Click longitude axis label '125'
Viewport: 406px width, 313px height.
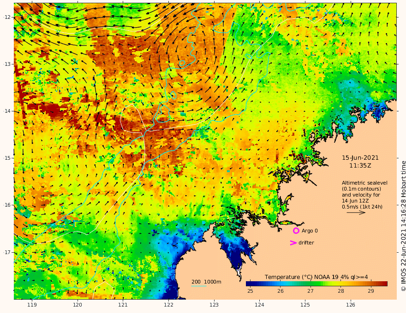coord(305,305)
